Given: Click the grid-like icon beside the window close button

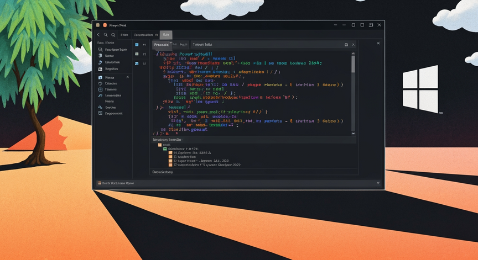Looking at the screenshot, I should [x=371, y=25].
